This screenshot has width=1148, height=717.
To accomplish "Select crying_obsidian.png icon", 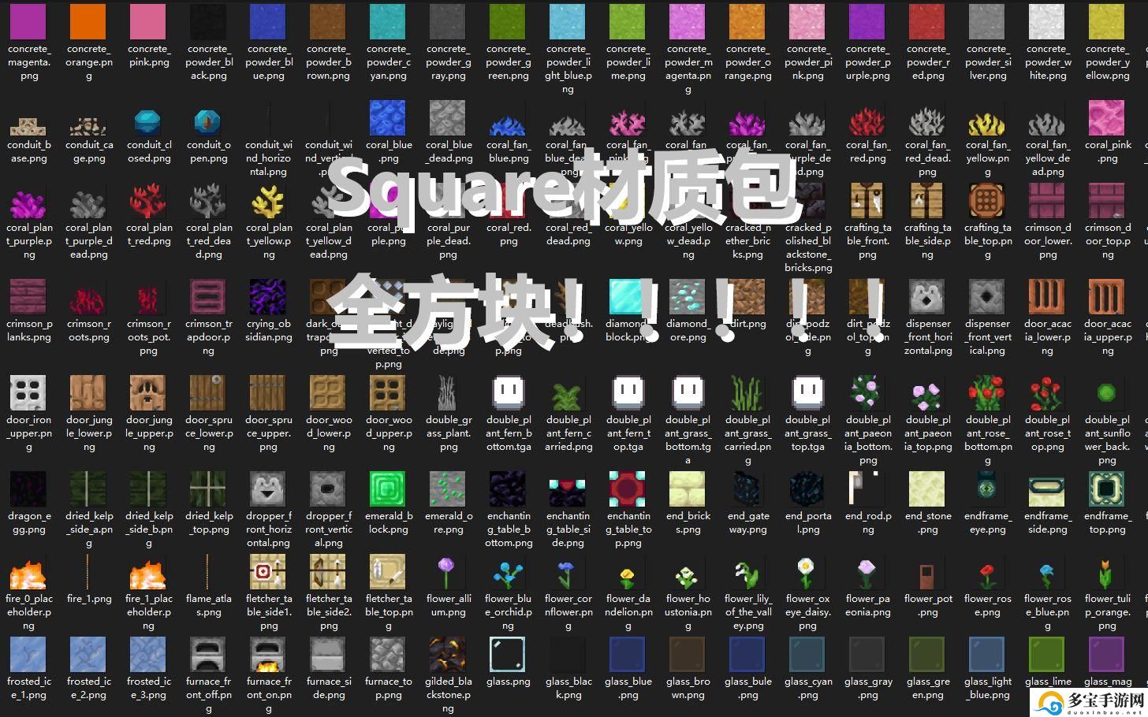I will [268, 296].
